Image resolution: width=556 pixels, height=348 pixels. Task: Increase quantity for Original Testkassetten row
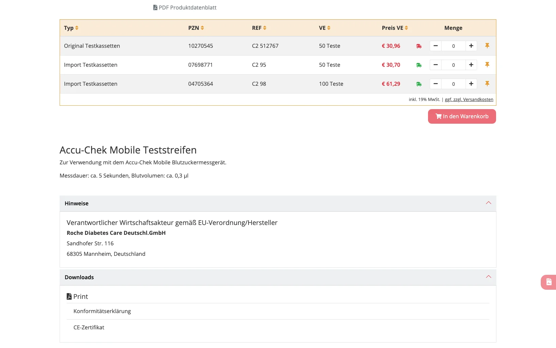click(471, 46)
